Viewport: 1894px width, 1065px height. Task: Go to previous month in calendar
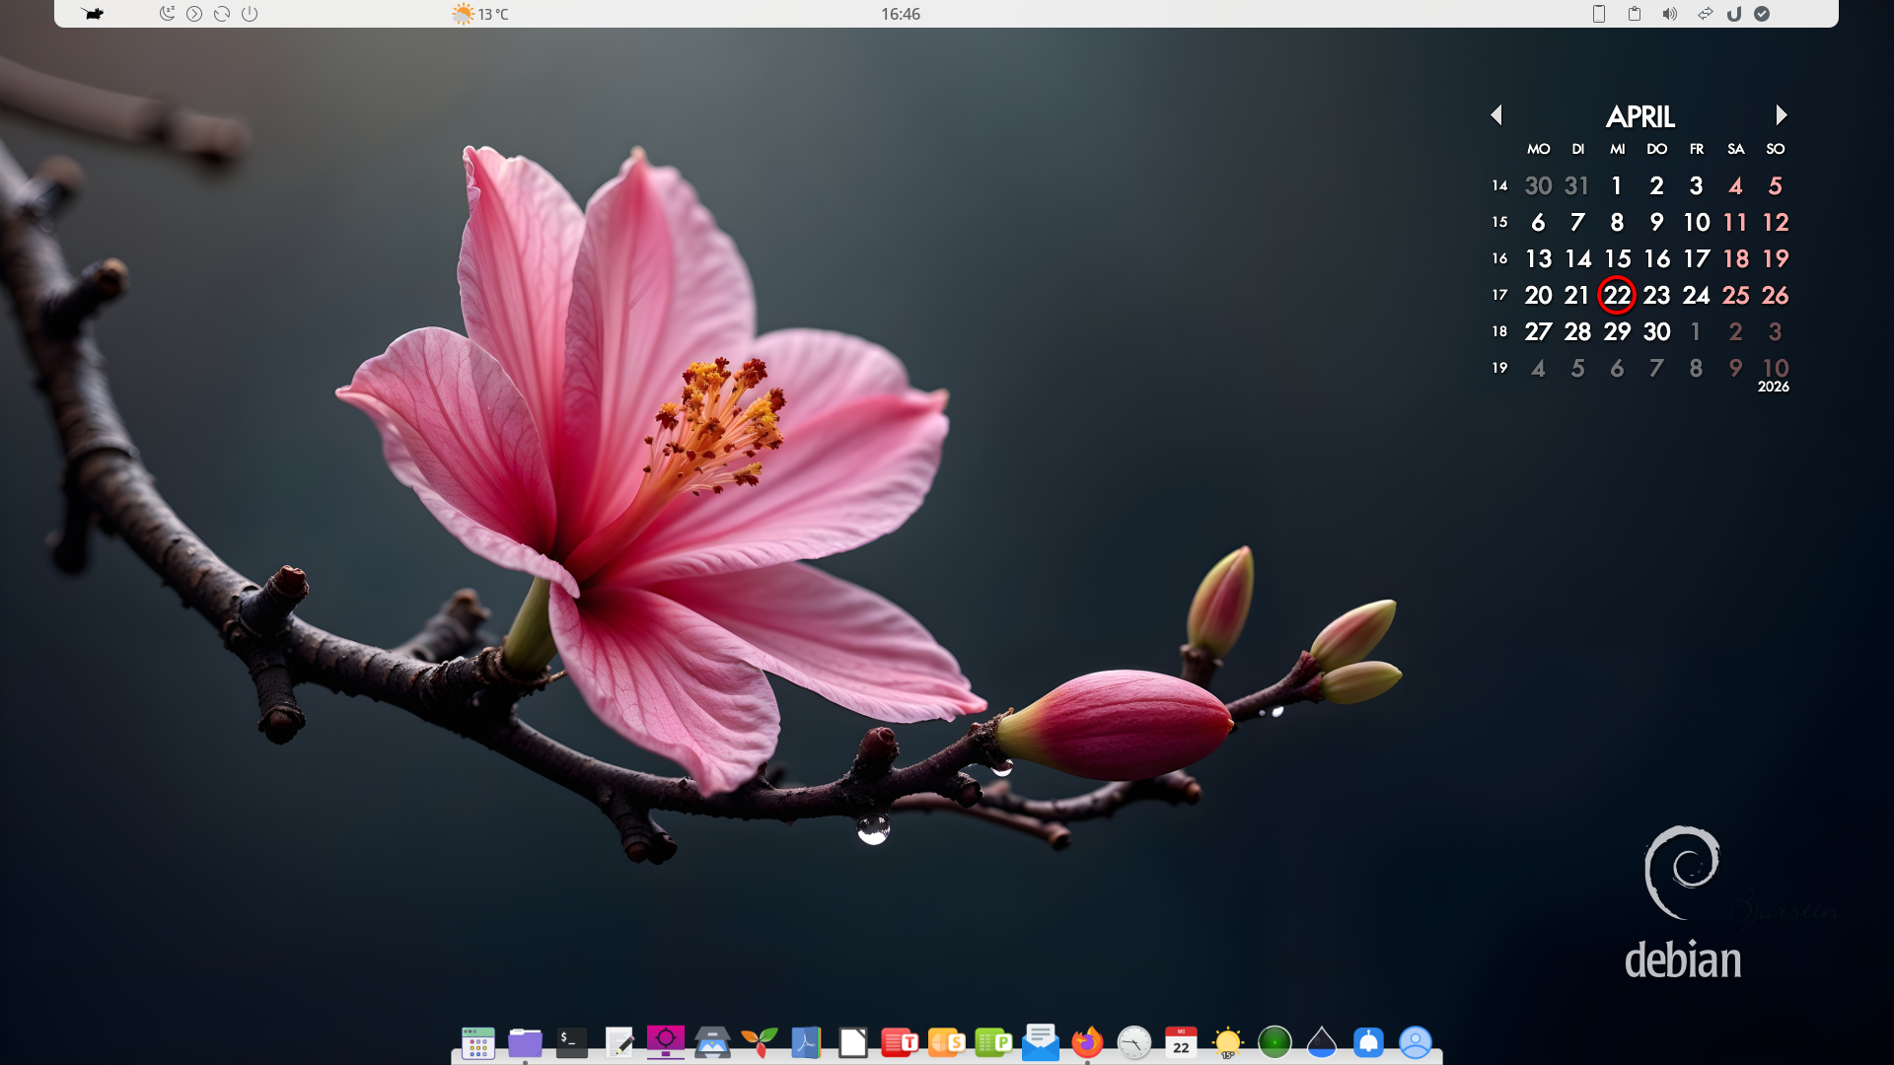click(1496, 115)
